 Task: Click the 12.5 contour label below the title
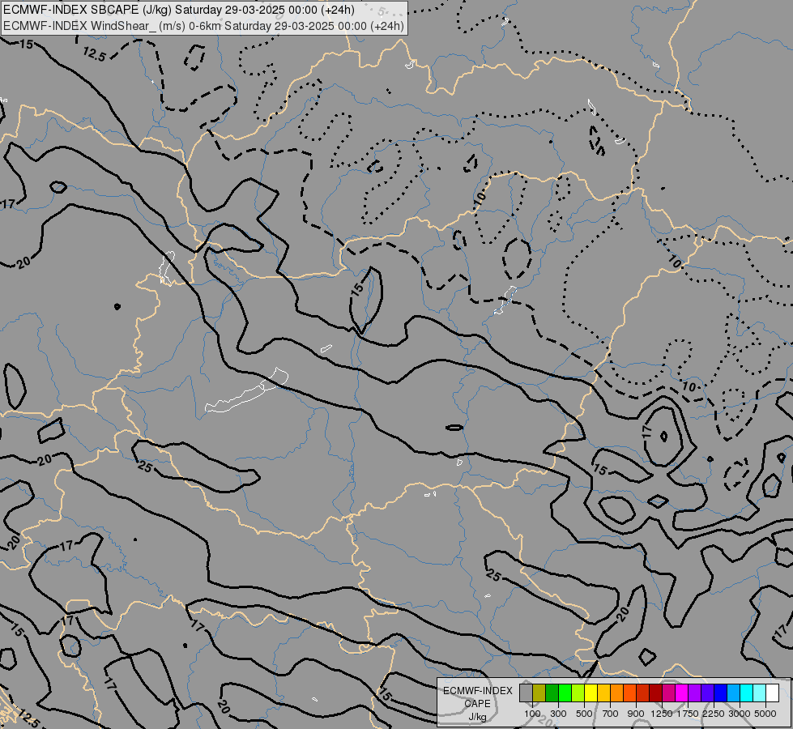[x=94, y=53]
